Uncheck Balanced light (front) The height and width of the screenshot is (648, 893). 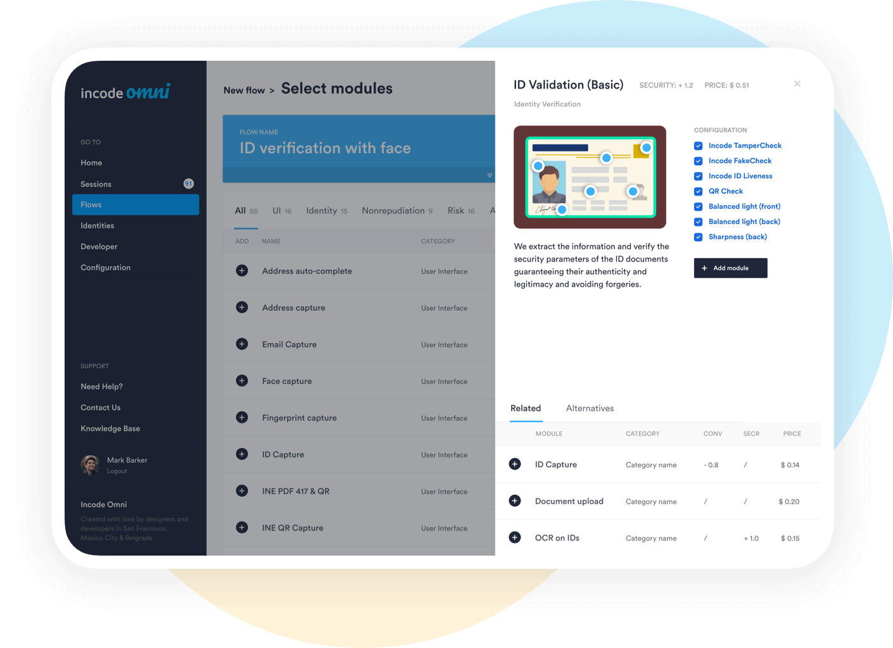[698, 206]
